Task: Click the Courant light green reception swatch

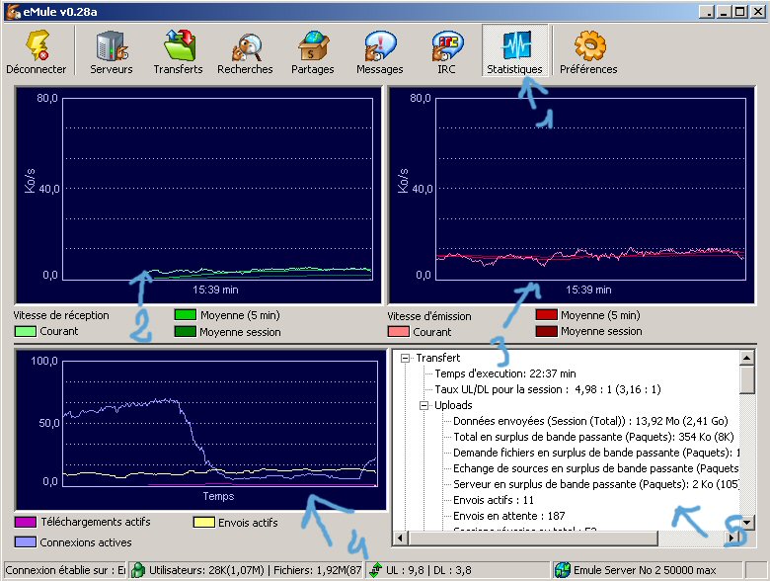Action: tap(26, 331)
